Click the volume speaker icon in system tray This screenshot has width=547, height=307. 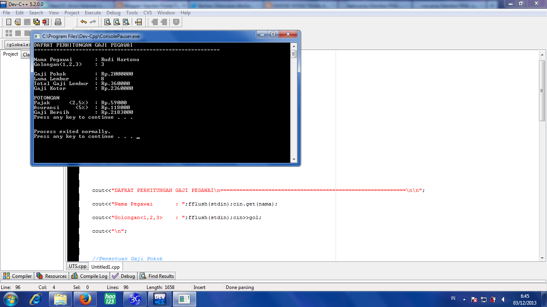pyautogui.click(x=503, y=299)
